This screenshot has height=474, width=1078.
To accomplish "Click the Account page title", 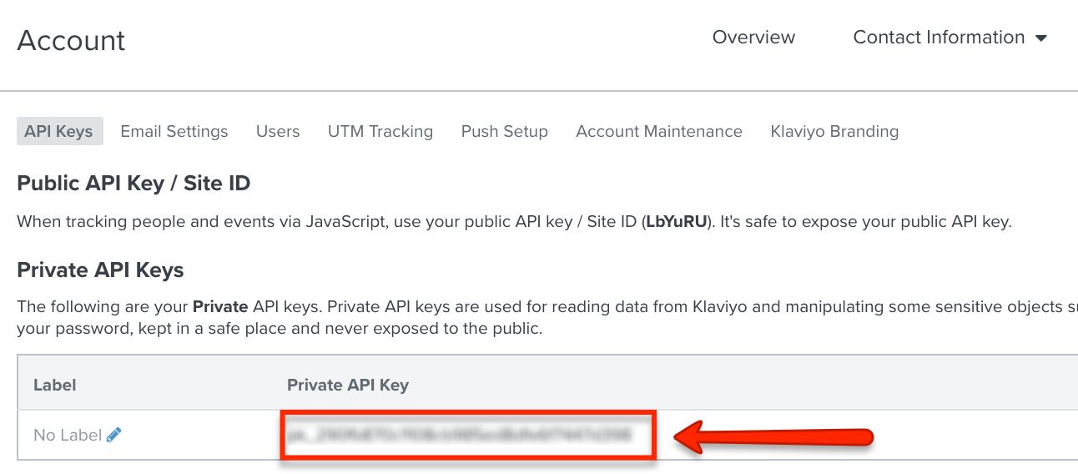I will pos(71,40).
